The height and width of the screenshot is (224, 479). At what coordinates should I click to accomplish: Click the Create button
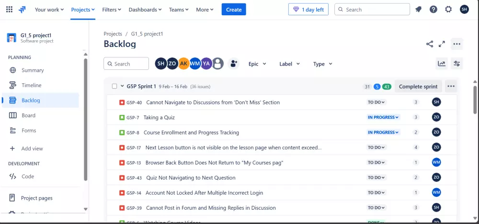pyautogui.click(x=234, y=10)
